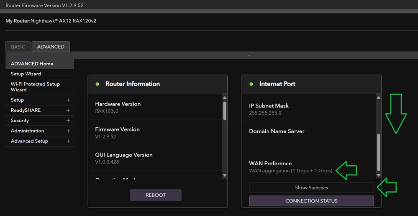This screenshot has width=418, height=216.
Task: Click the green Router Information status dot
Action: click(97, 84)
